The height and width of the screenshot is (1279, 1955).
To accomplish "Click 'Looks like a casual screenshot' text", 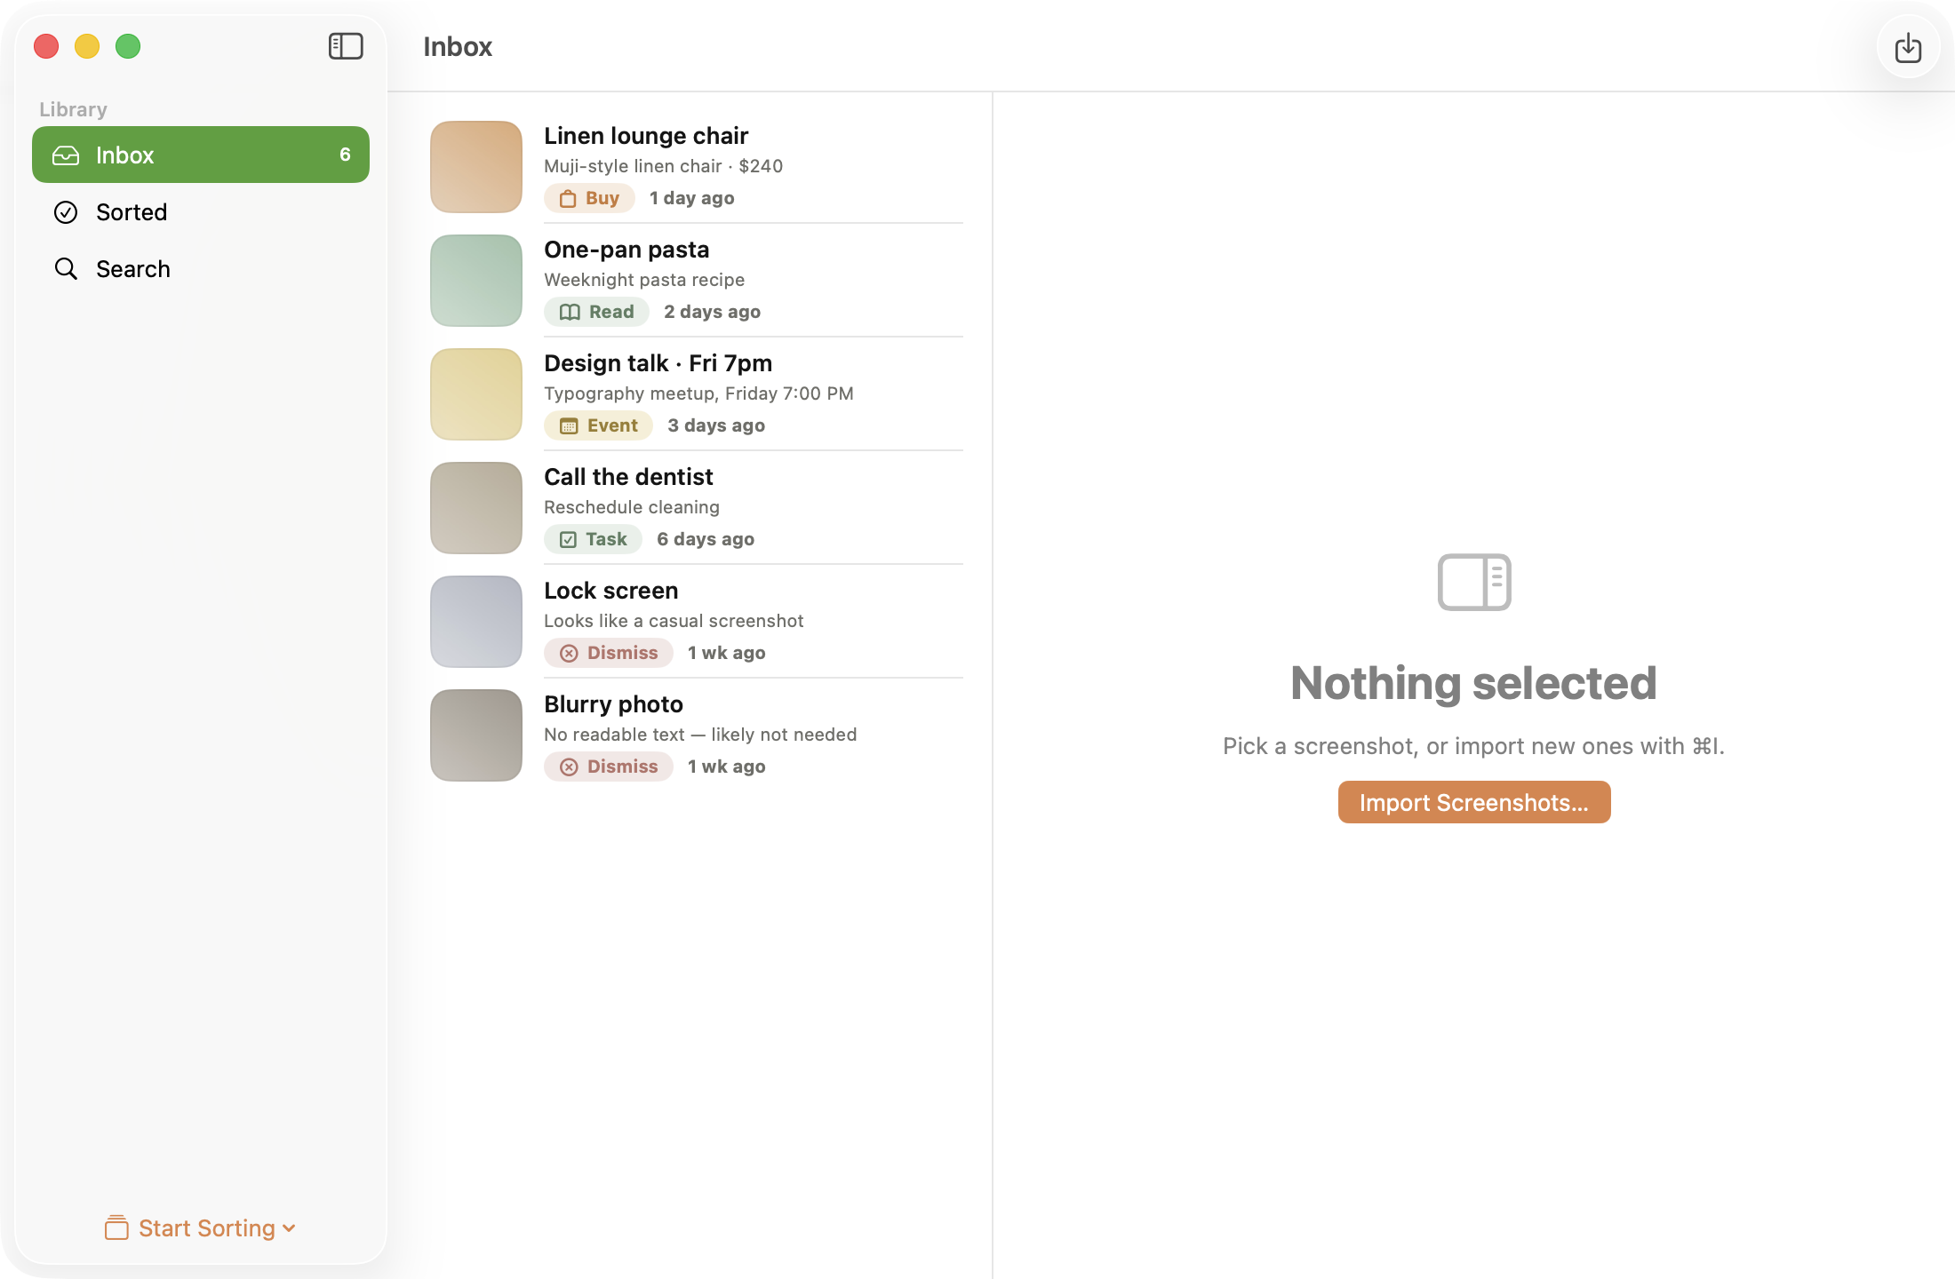I will (x=674, y=621).
